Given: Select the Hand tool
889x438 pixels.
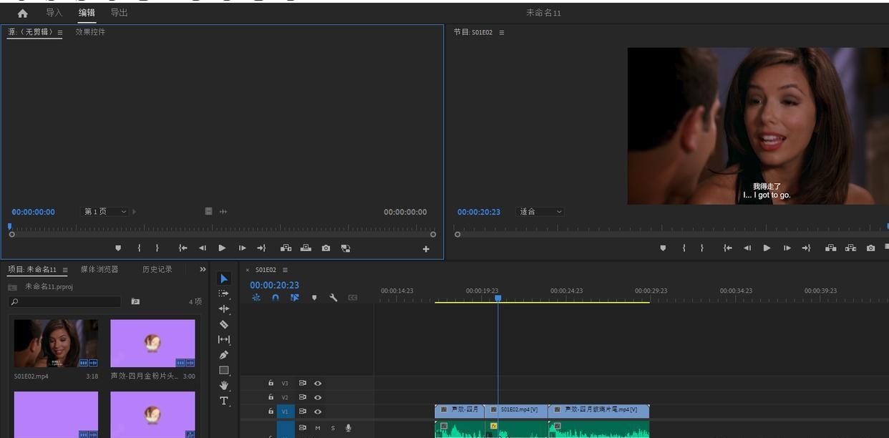Looking at the screenshot, I should (x=224, y=385).
